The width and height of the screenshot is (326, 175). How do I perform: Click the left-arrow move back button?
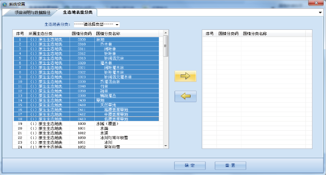coord(185,96)
